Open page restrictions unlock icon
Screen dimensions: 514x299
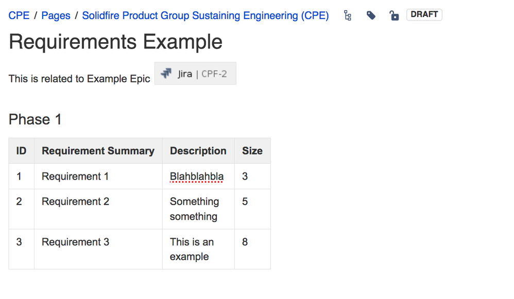pyautogui.click(x=394, y=16)
